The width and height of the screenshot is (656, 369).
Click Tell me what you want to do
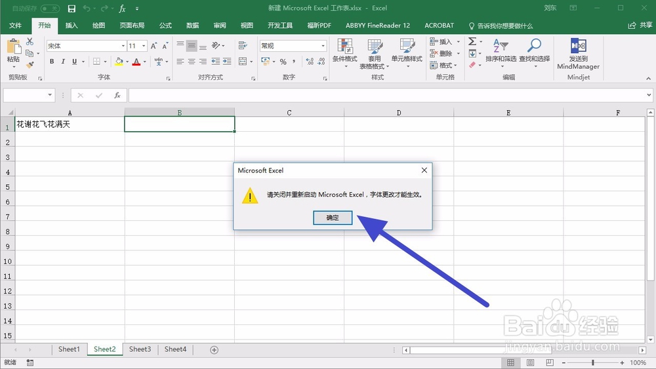tap(501, 26)
